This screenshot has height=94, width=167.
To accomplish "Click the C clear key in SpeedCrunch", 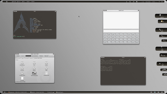I will coord(121,34).
